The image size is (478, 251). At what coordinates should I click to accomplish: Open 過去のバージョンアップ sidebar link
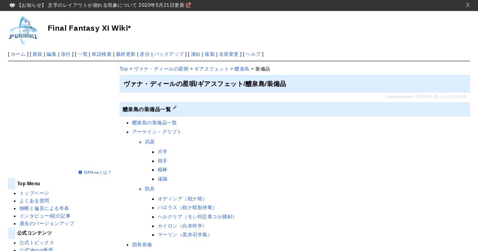pos(47,224)
